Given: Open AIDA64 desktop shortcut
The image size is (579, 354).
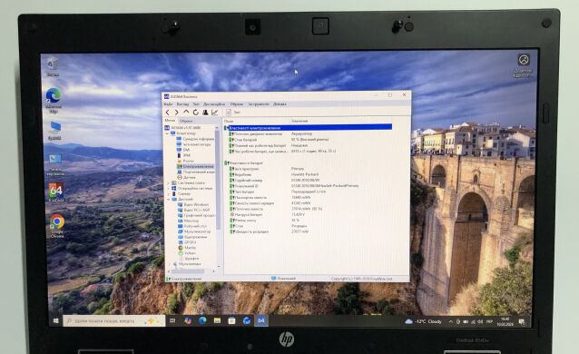Looking at the screenshot, I should point(56,192).
